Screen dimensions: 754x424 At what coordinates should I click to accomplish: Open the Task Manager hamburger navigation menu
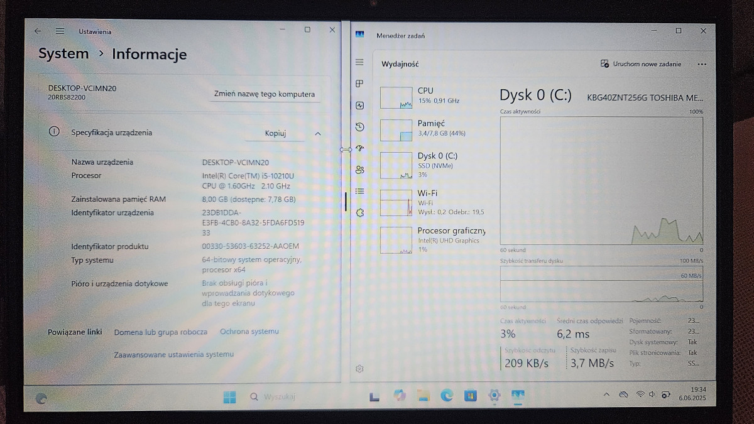pyautogui.click(x=359, y=62)
